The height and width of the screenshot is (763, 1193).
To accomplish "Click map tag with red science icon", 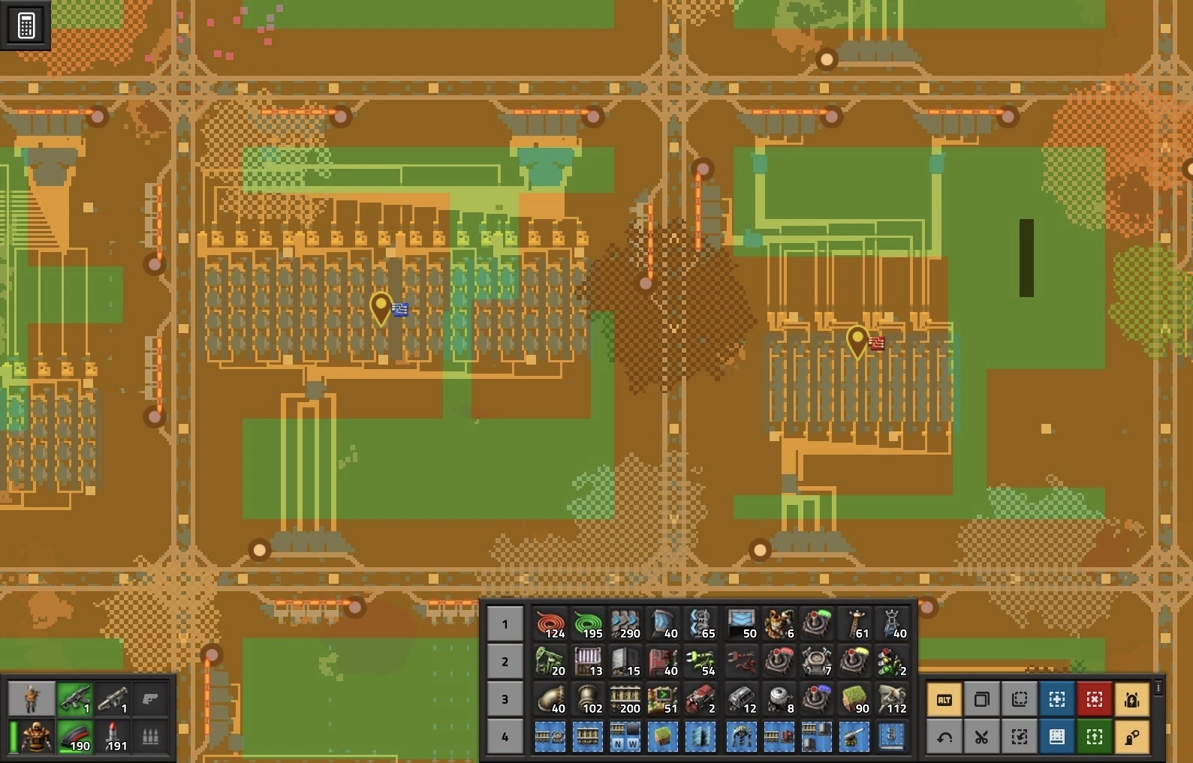I will pos(857,342).
